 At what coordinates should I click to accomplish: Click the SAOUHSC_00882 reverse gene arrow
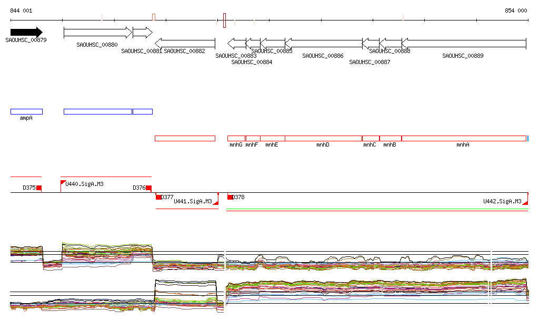coord(185,44)
